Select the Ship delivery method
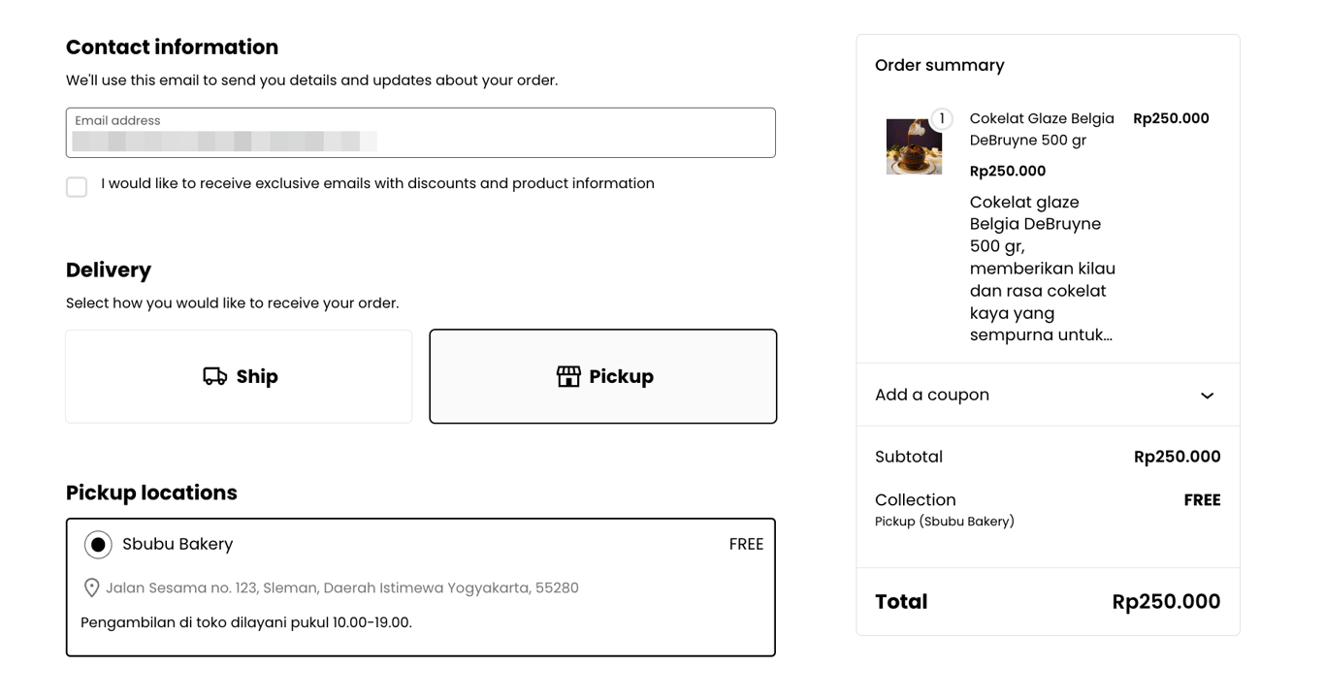 point(239,376)
